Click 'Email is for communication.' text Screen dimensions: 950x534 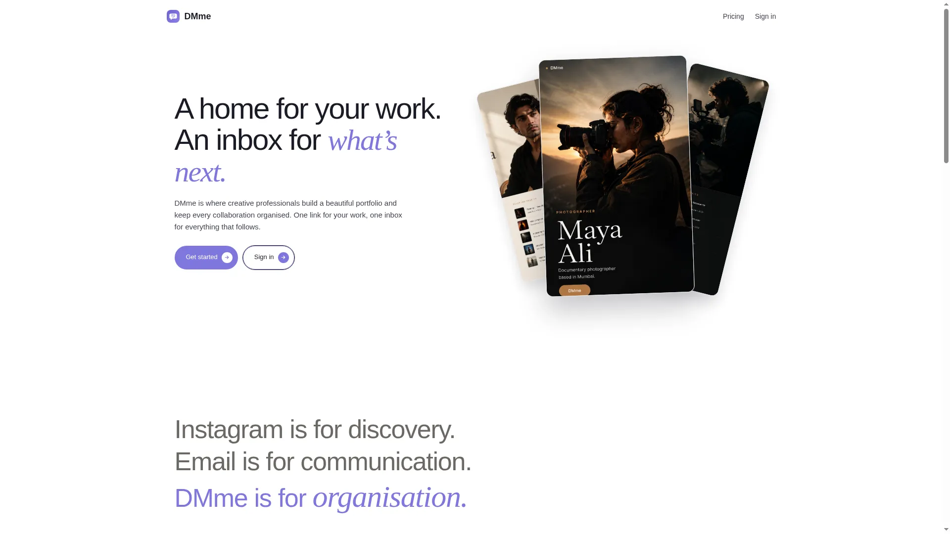323,461
